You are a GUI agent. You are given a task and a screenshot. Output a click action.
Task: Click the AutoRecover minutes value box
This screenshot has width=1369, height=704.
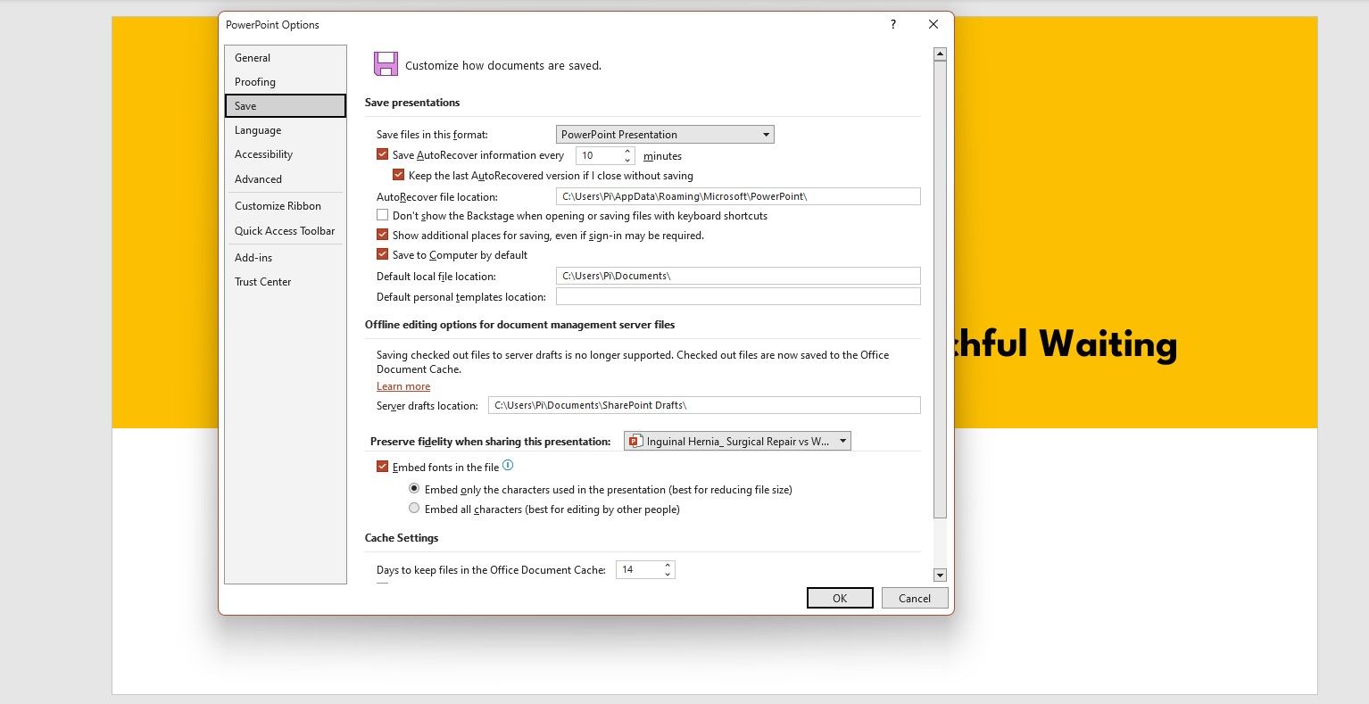coord(599,155)
